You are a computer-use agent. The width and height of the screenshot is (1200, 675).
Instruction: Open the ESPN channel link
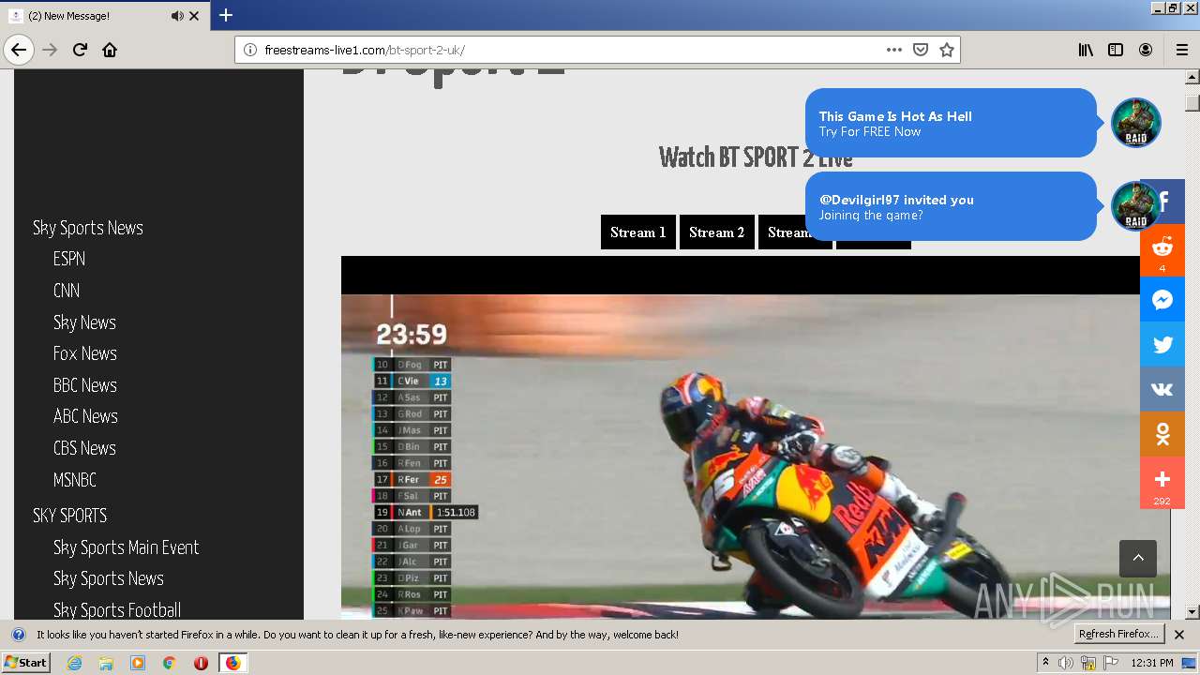point(69,259)
